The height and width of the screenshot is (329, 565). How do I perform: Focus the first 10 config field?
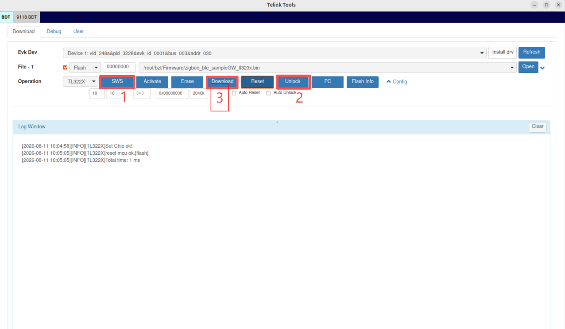[97, 94]
